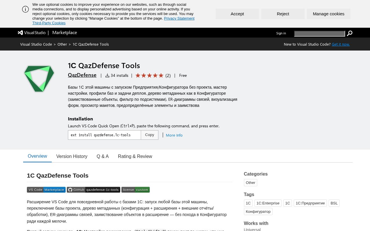Click the Other category chip

[x=251, y=182]
